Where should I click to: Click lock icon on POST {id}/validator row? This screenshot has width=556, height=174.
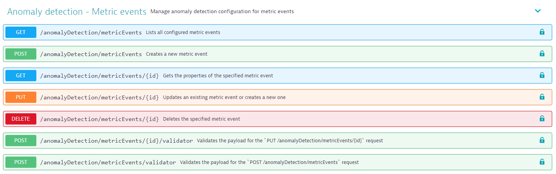542,140
